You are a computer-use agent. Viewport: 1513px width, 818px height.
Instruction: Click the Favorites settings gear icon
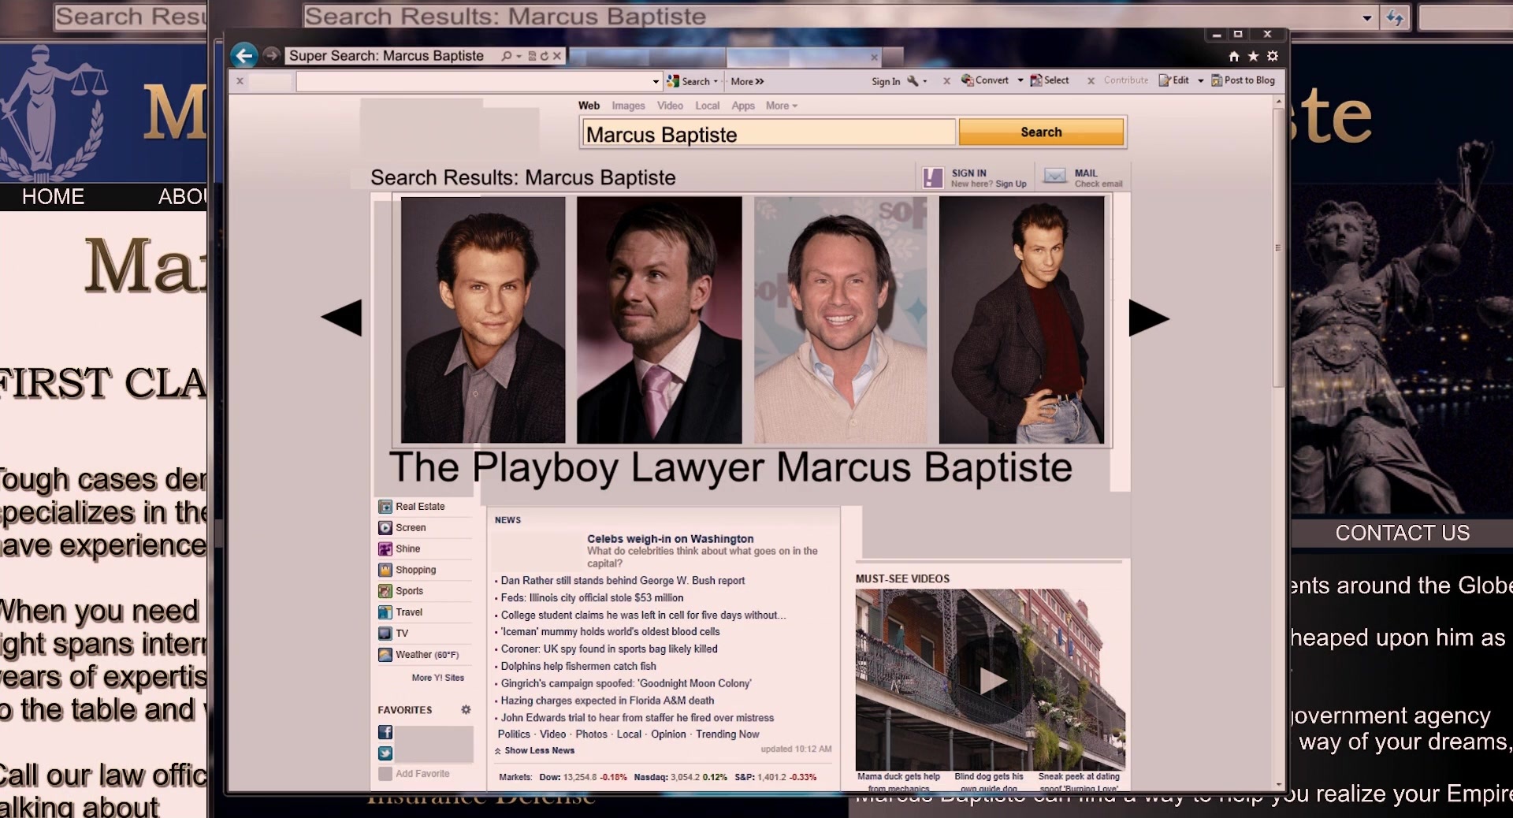[x=466, y=710]
